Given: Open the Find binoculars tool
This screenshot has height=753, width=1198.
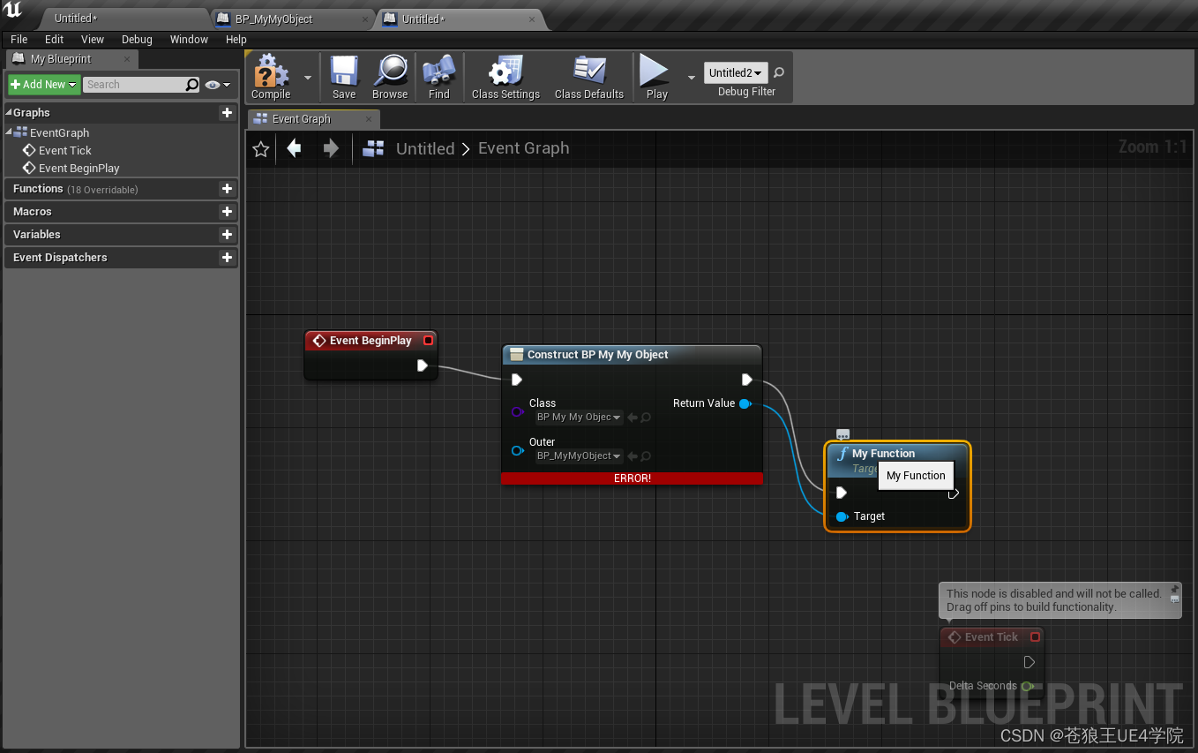Looking at the screenshot, I should pyautogui.click(x=438, y=78).
